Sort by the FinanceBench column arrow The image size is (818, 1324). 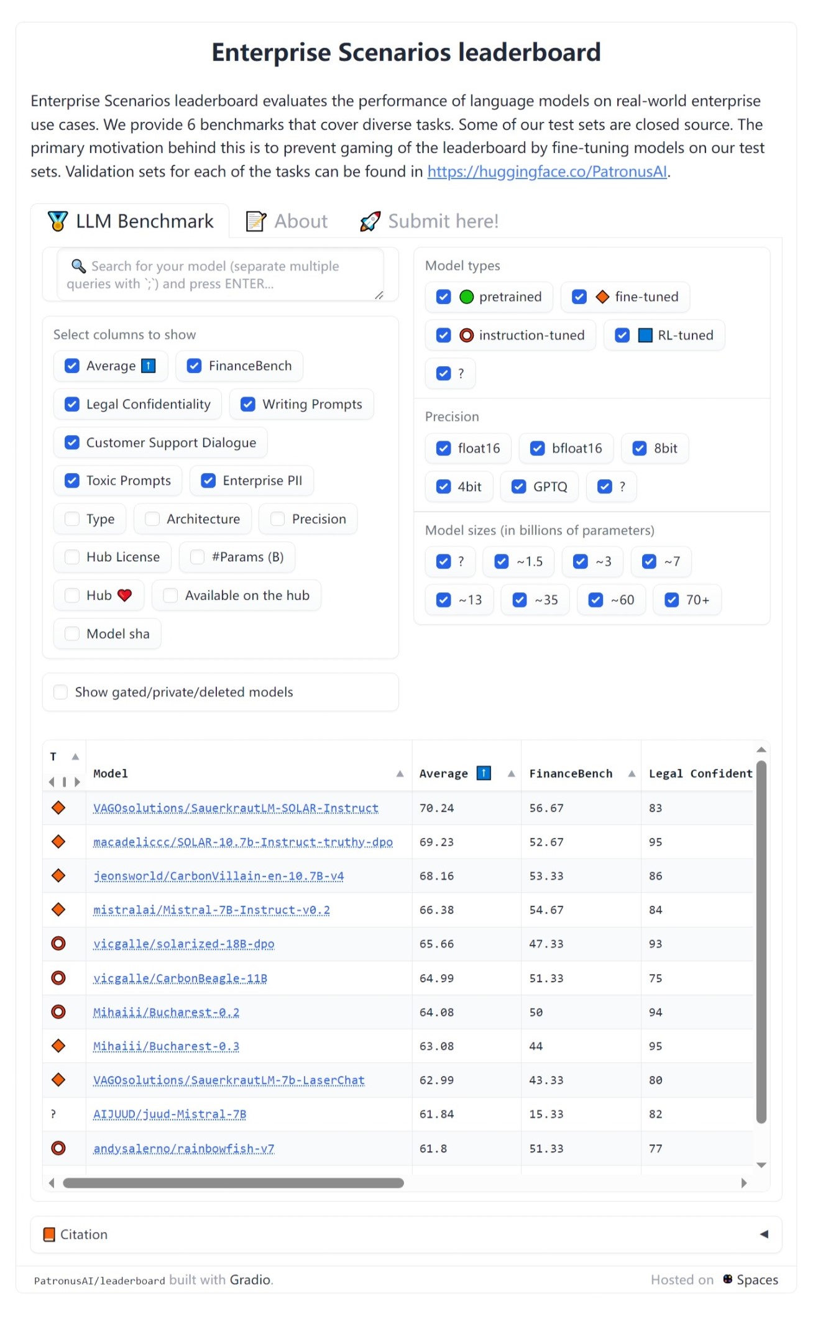[x=632, y=774]
